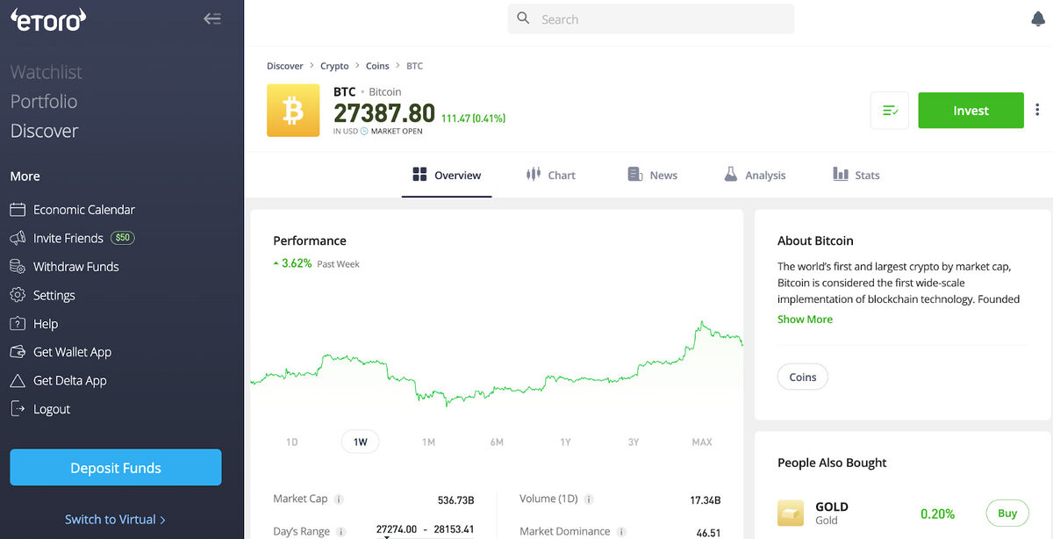Click the Coins breadcrumb
Image resolution: width=1053 pixels, height=539 pixels.
(377, 66)
